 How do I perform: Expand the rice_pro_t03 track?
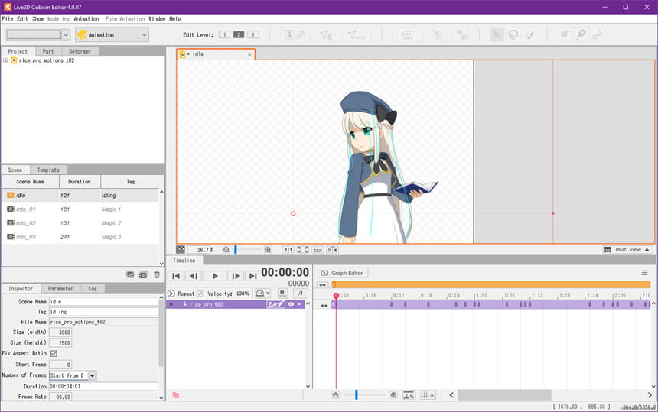tap(171, 304)
